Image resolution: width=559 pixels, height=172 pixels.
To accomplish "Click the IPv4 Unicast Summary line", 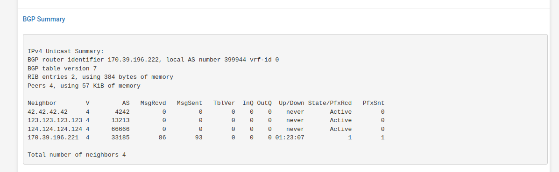I will [65, 51].
